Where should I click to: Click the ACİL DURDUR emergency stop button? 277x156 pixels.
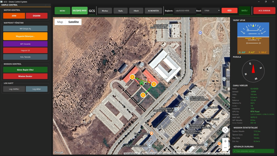tap(264, 11)
